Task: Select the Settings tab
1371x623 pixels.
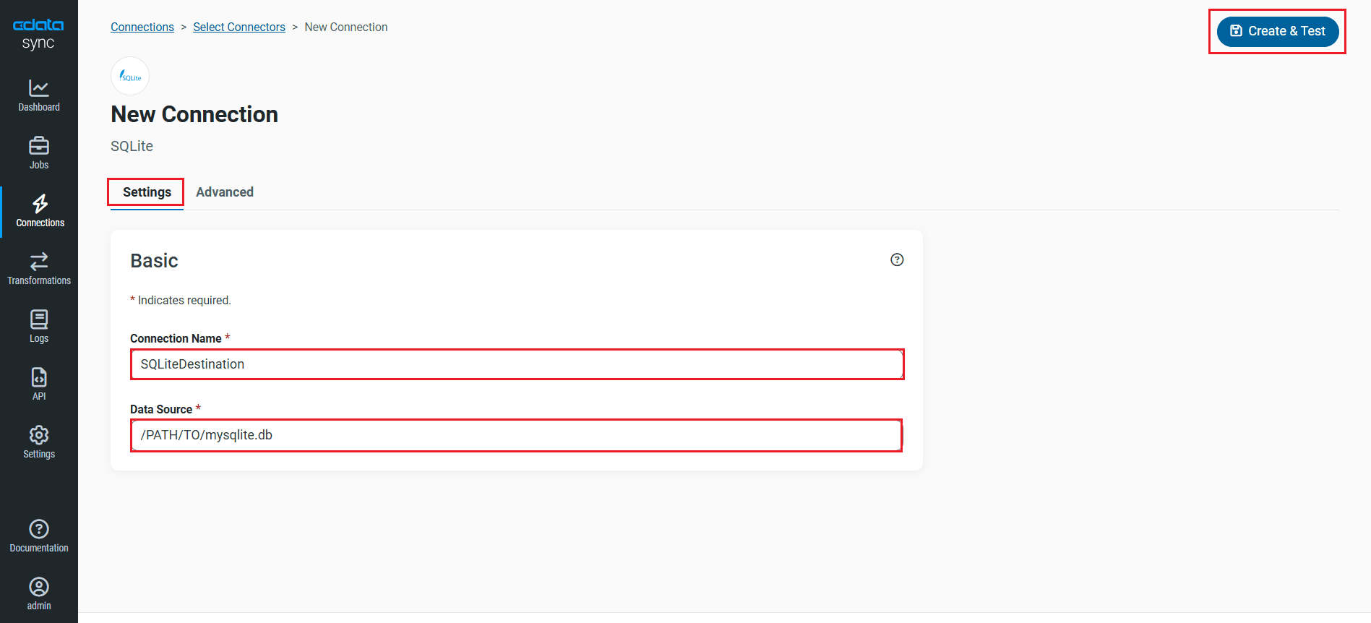Action: coord(147,192)
